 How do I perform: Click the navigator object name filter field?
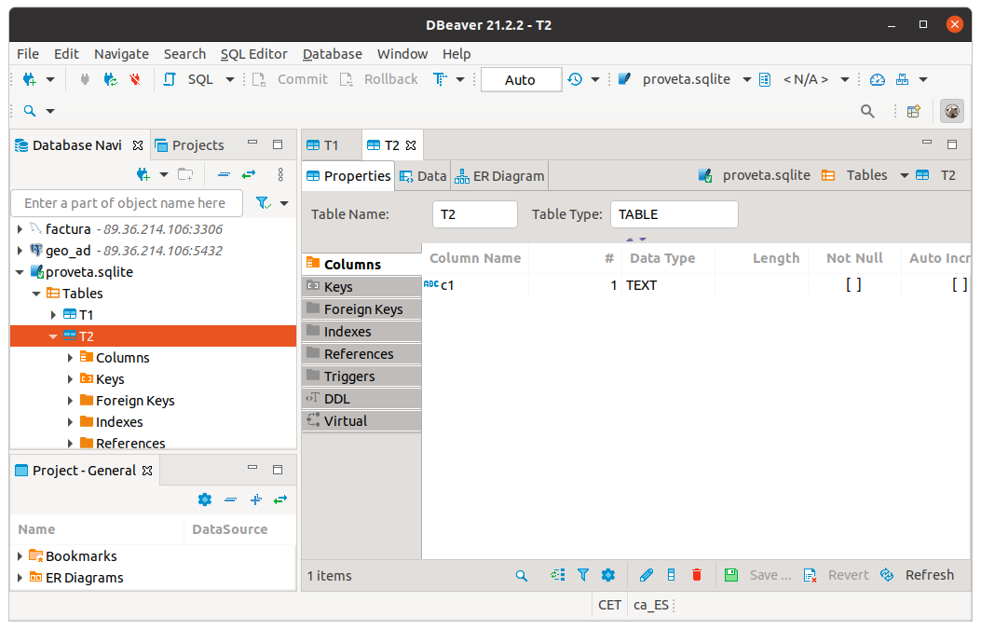click(126, 202)
